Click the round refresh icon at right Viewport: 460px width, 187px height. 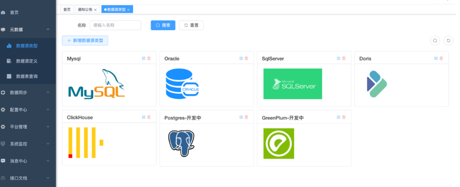448,41
